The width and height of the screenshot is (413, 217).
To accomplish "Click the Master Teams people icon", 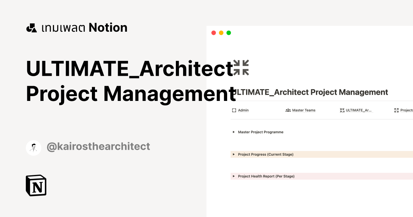I will 288,110.
